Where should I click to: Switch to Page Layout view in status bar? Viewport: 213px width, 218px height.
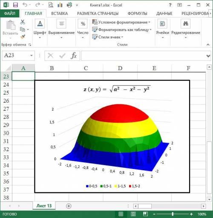point(133,214)
